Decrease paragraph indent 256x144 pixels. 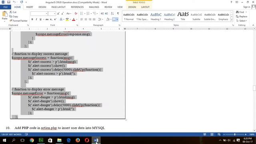coord(102,14)
